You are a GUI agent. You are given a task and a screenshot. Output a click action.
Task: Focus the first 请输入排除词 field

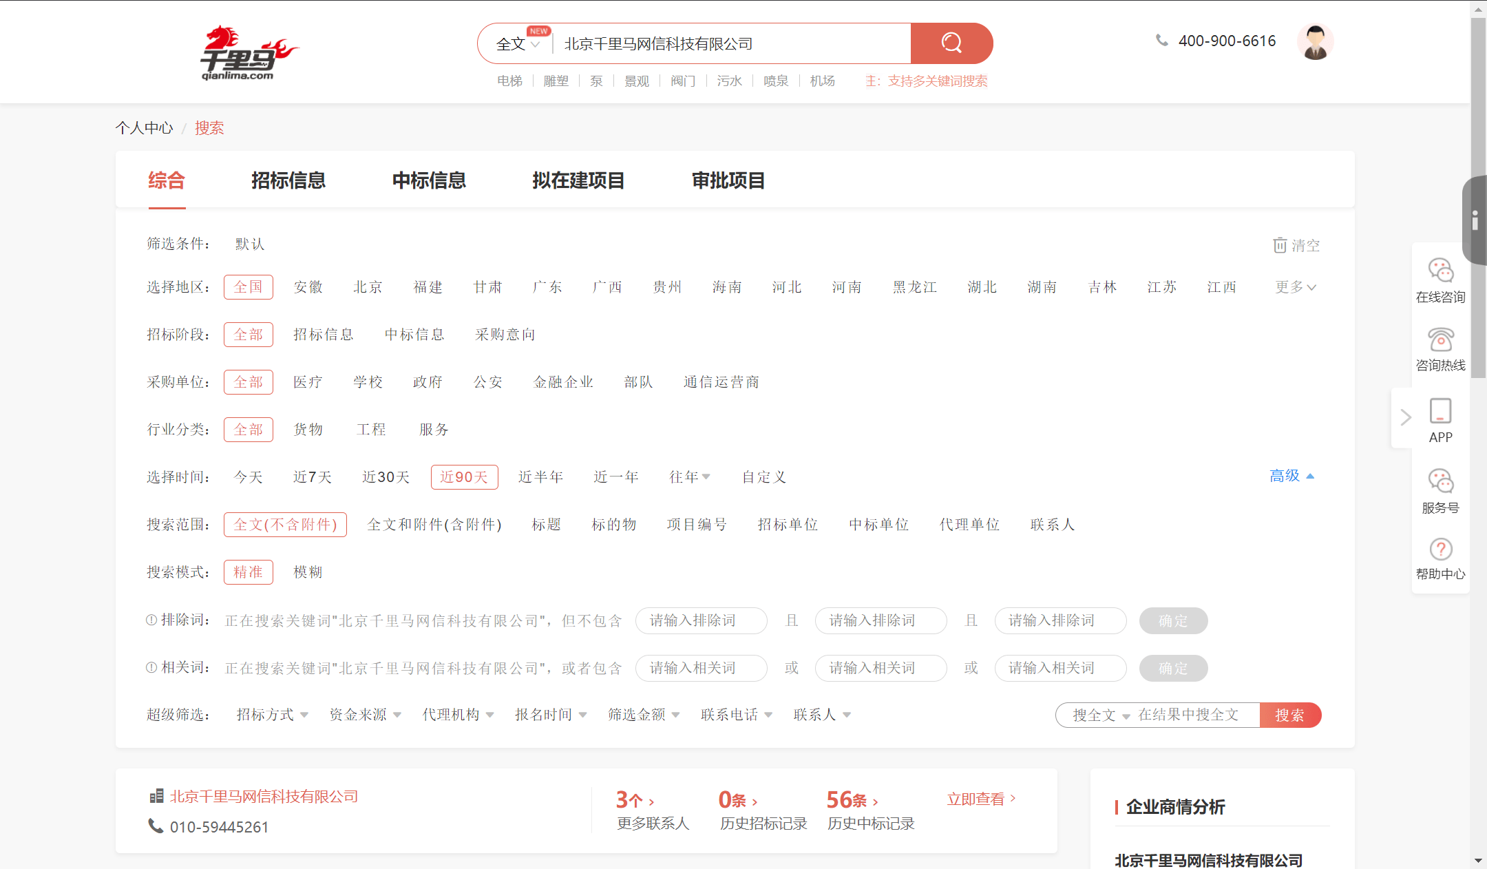[x=702, y=620]
